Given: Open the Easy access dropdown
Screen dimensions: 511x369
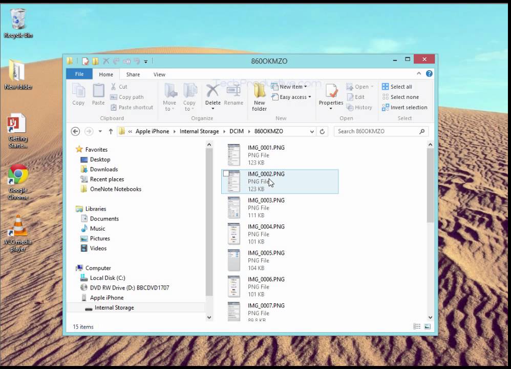Looking at the screenshot, I should tap(291, 97).
